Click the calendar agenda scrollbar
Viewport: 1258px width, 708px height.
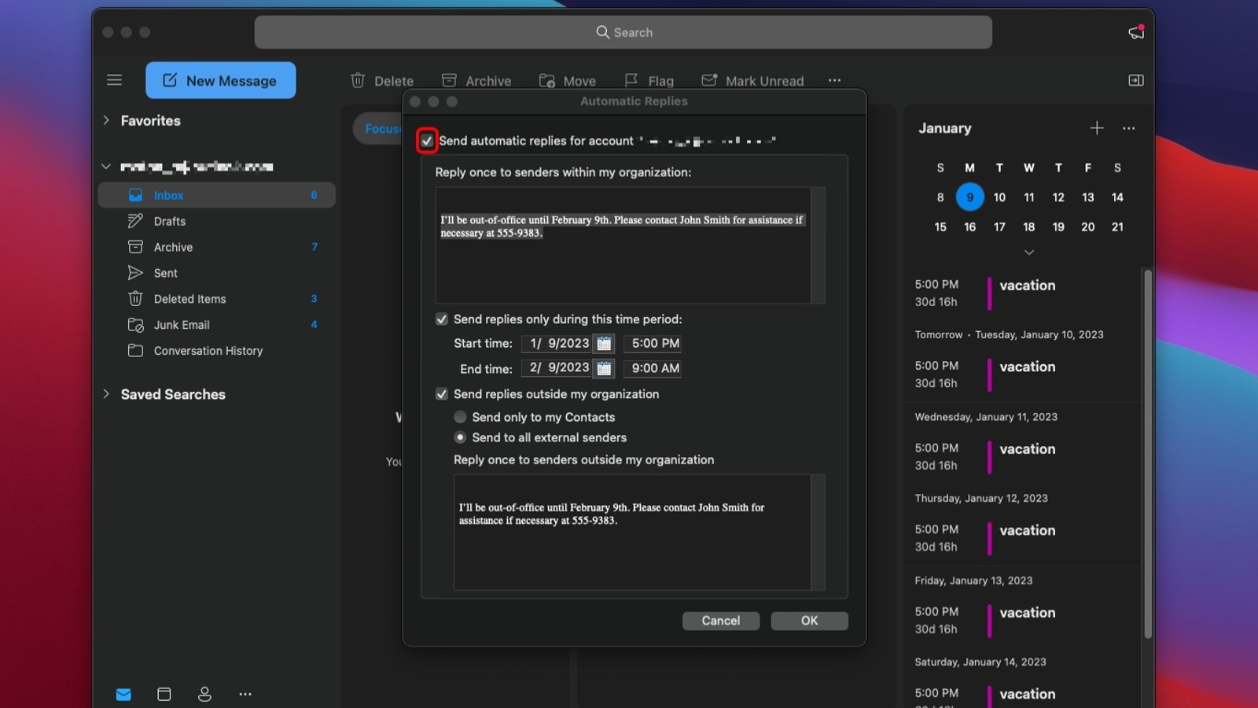point(1148,454)
